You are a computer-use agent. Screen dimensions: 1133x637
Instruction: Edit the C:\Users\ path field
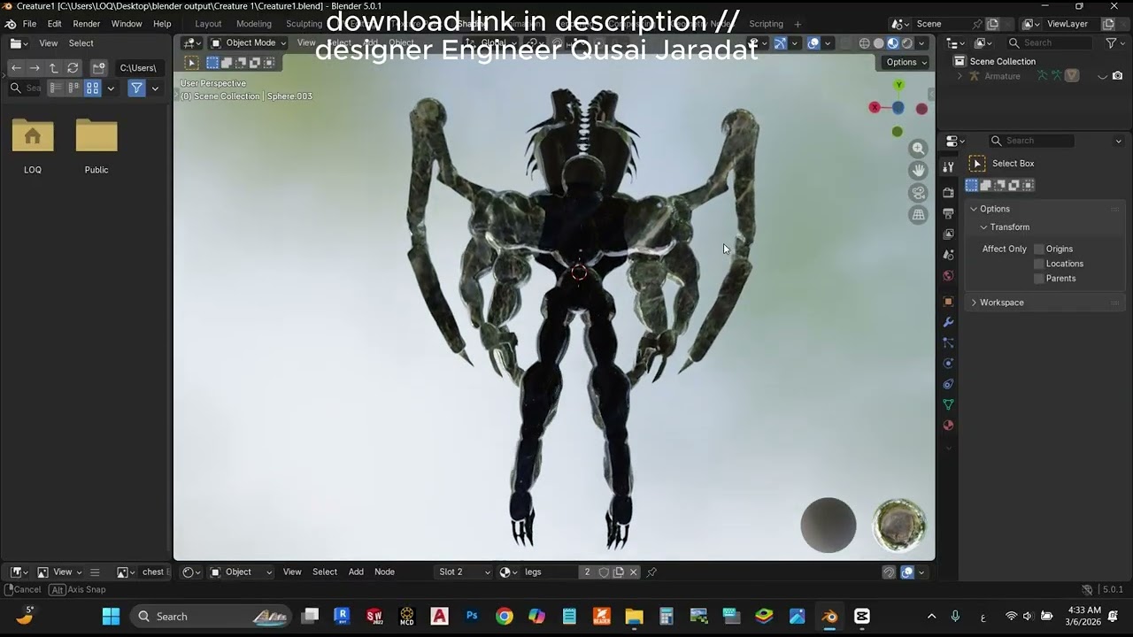[x=139, y=68]
